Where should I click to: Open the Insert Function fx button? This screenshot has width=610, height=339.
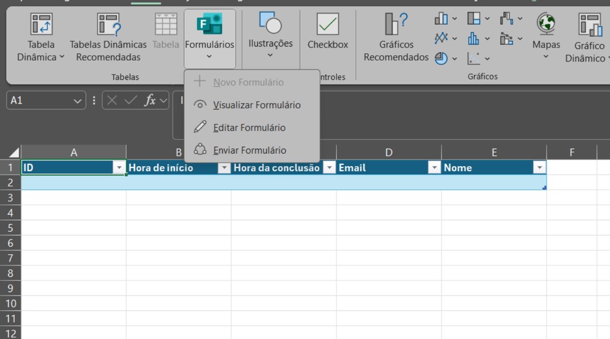click(x=150, y=100)
